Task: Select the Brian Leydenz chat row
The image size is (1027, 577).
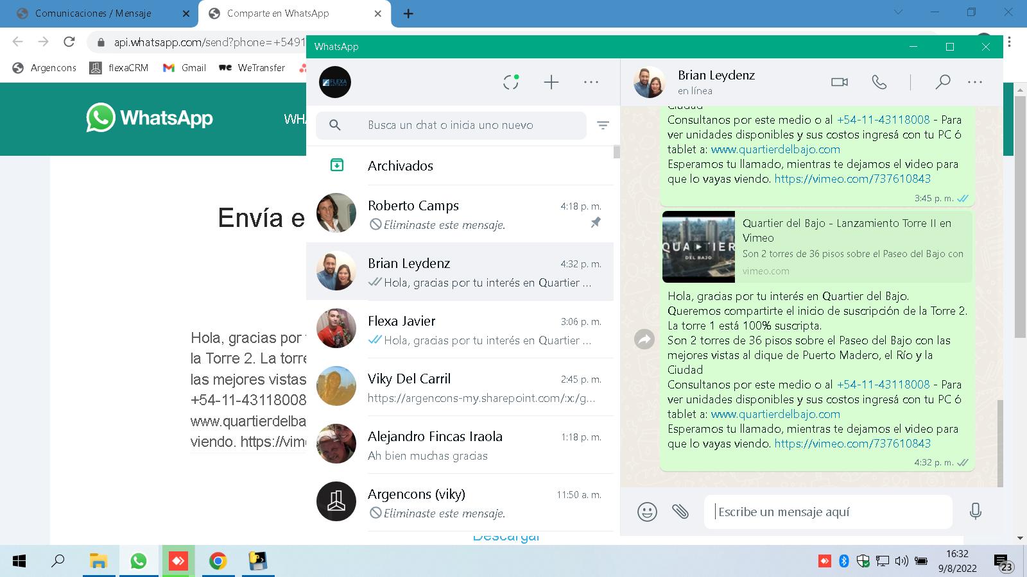Action: 460,271
